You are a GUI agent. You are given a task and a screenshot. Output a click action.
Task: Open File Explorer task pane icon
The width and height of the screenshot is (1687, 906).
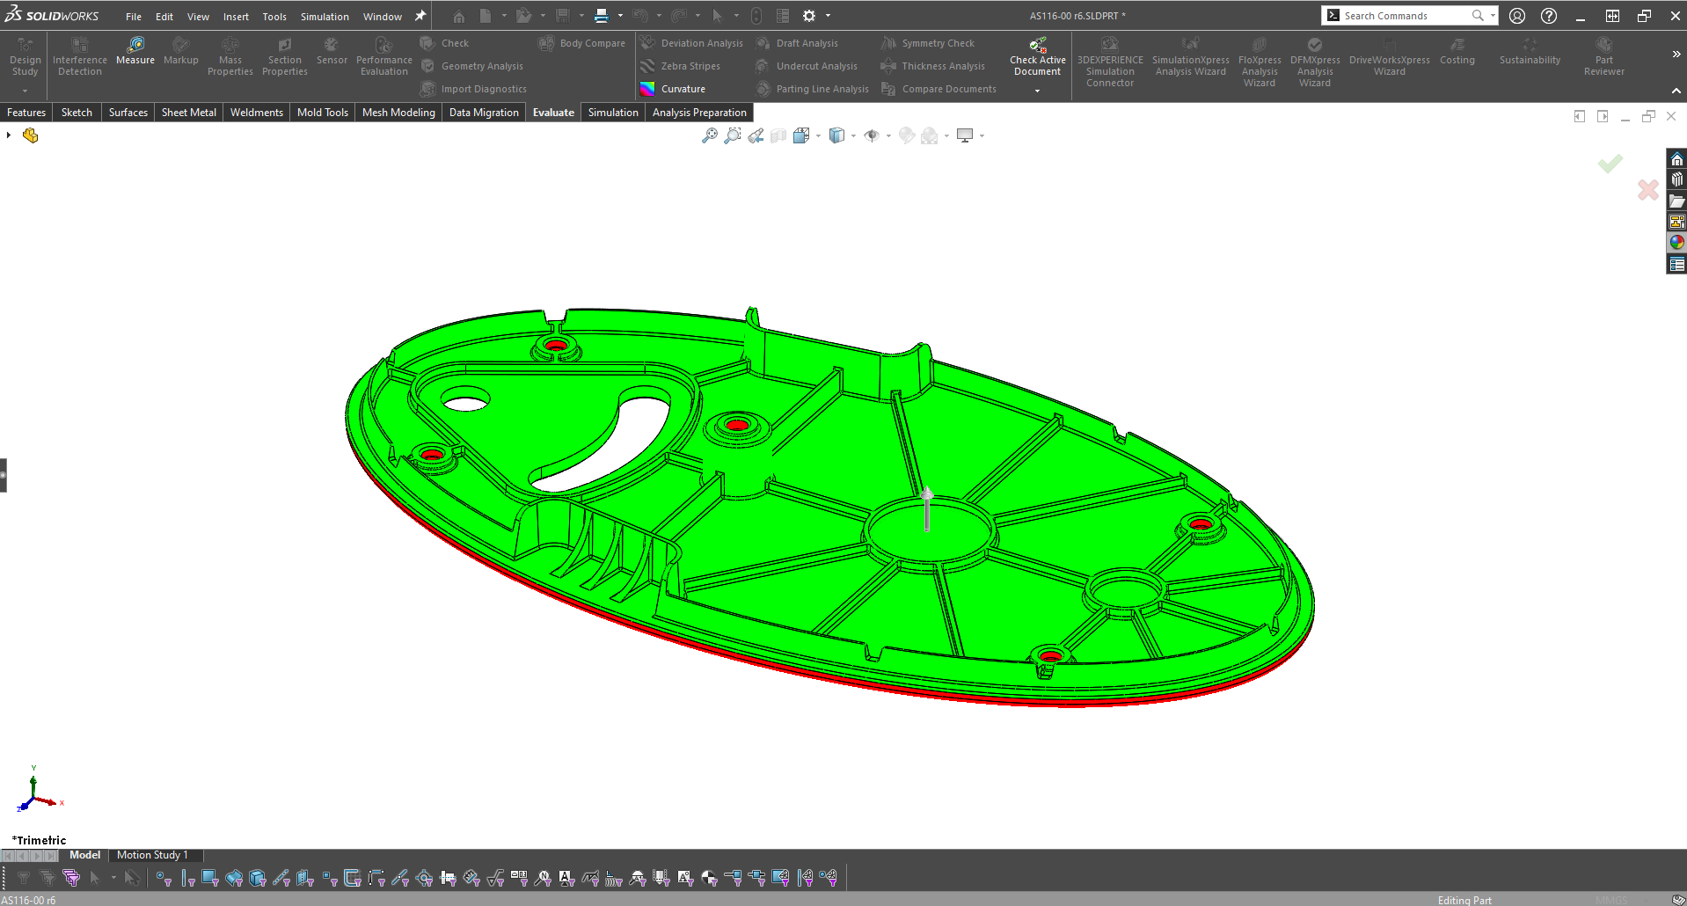tap(1677, 201)
